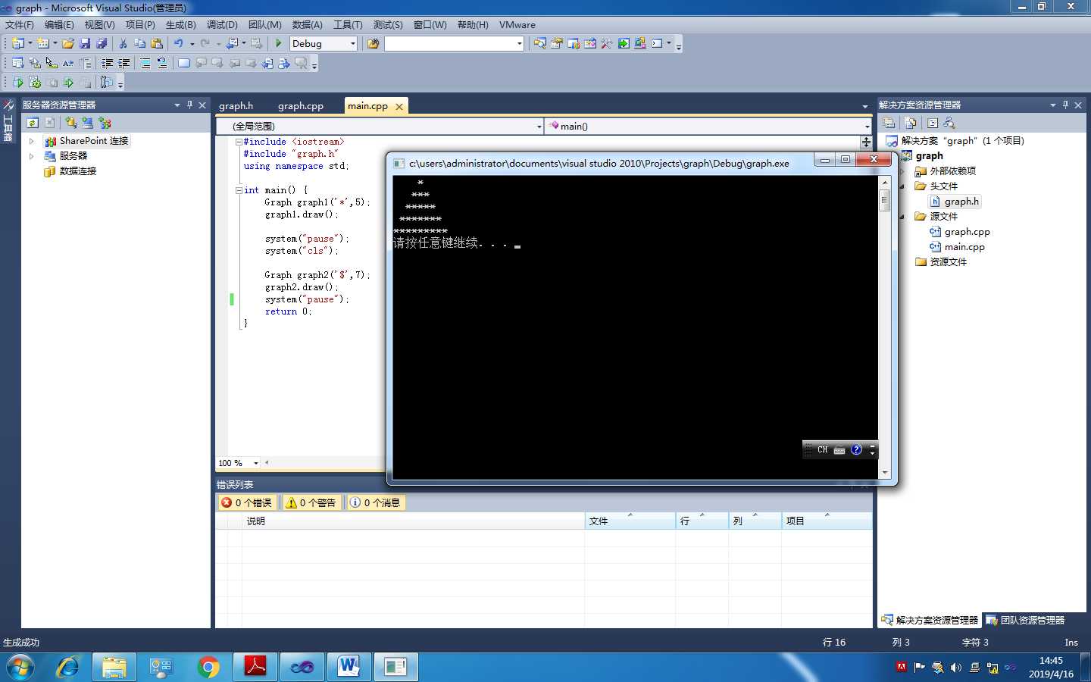Image resolution: width=1091 pixels, height=682 pixels.
Task: Toggle the 0 个警告 warnings filter
Action: [311, 502]
